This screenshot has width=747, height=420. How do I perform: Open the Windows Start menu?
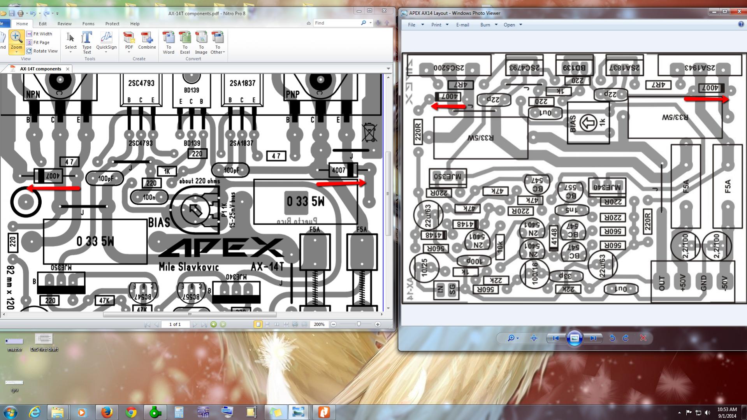pyautogui.click(x=11, y=412)
